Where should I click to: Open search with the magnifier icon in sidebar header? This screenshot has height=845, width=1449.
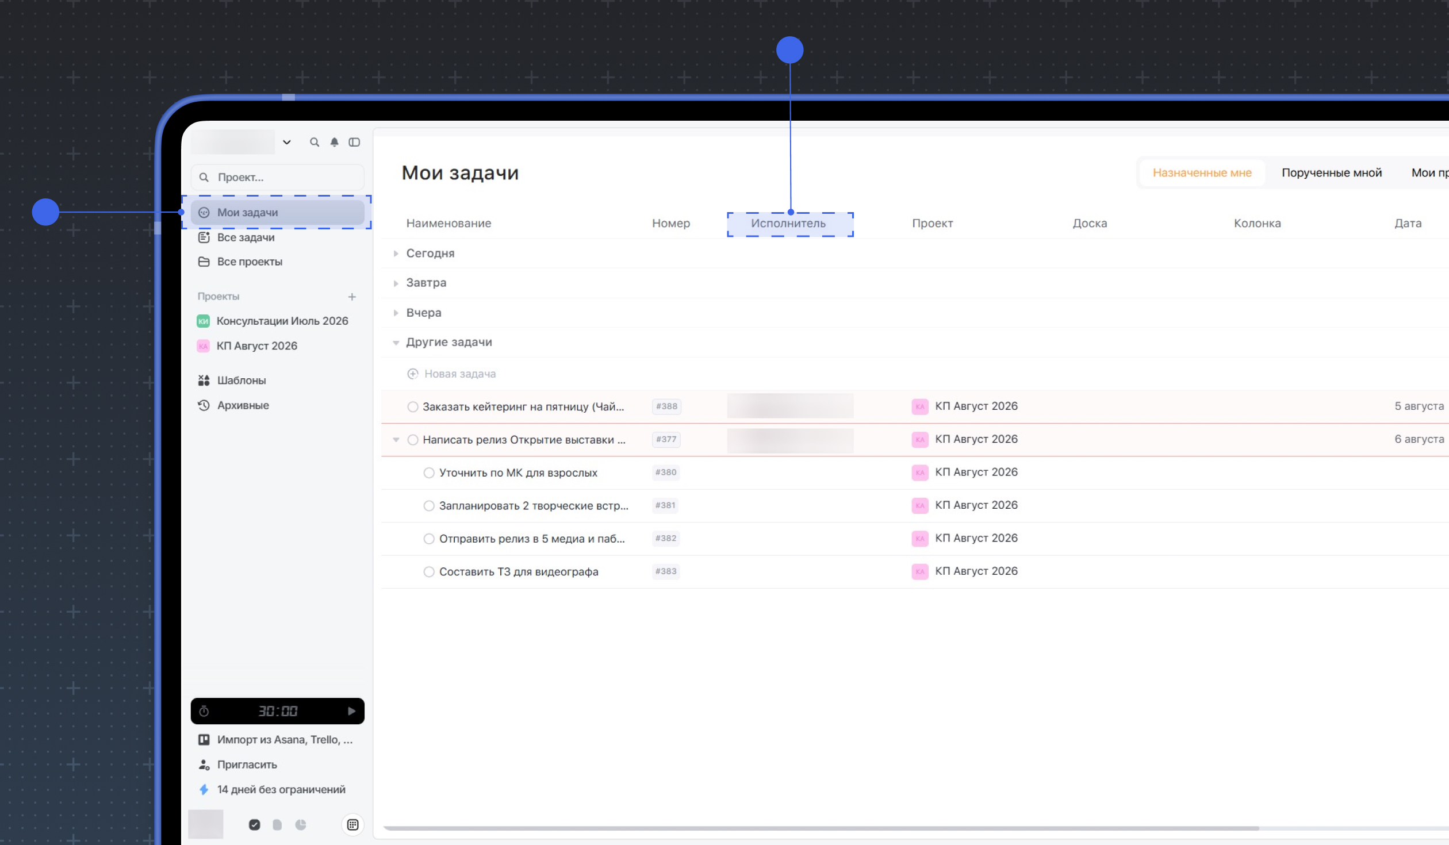pyautogui.click(x=314, y=142)
